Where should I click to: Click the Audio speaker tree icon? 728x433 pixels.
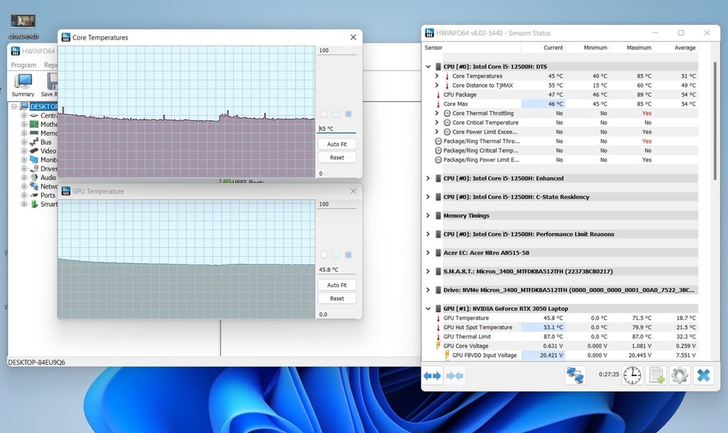[34, 177]
